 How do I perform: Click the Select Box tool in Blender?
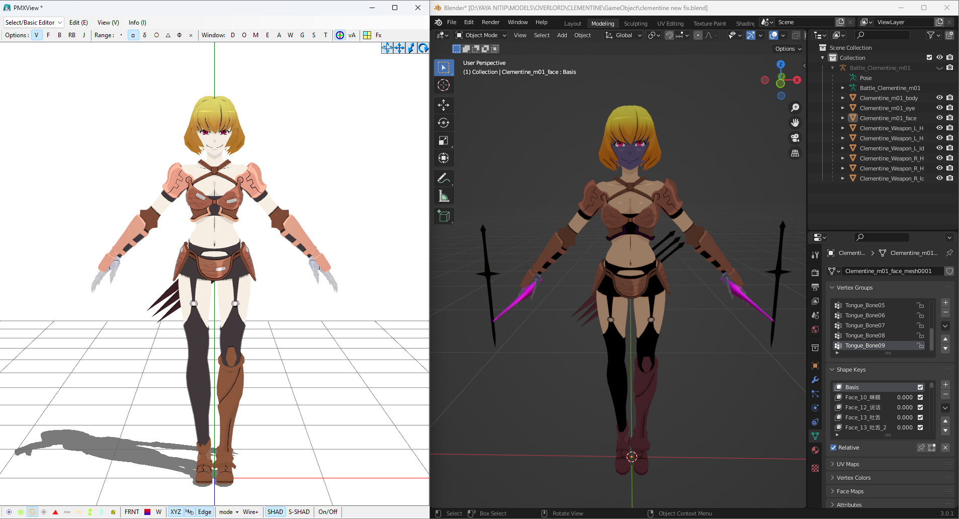click(x=444, y=67)
